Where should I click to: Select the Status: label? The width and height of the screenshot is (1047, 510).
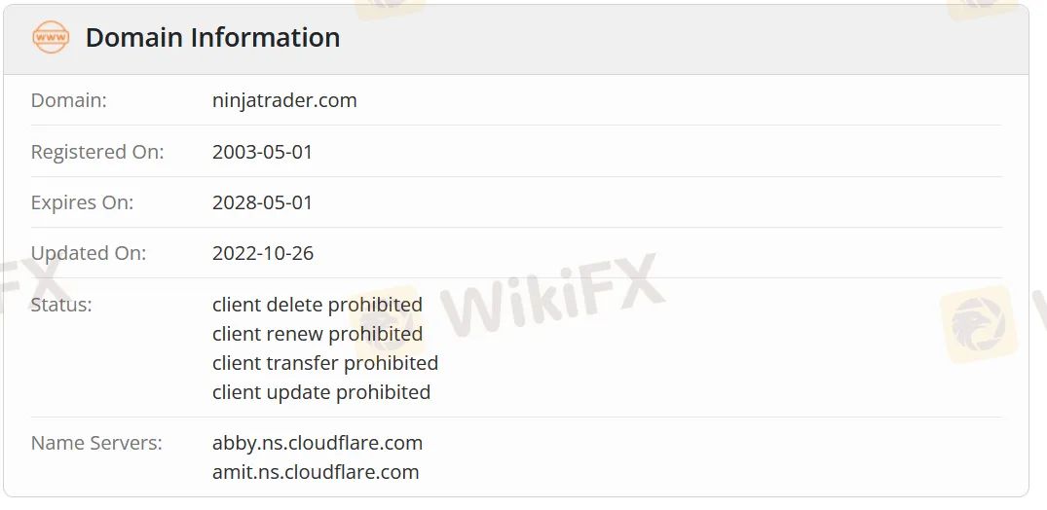click(61, 305)
